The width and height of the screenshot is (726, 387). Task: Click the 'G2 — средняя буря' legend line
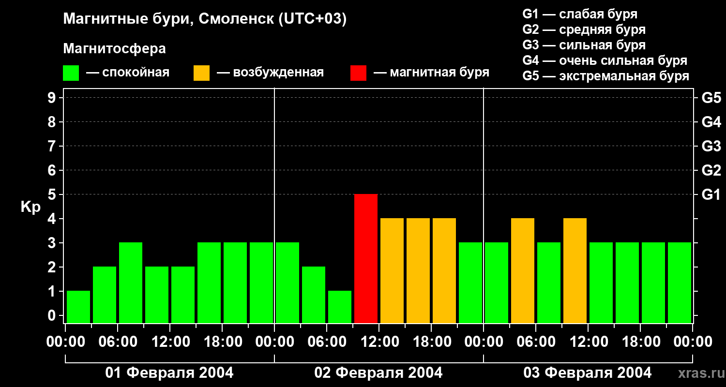click(x=584, y=30)
